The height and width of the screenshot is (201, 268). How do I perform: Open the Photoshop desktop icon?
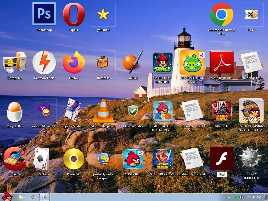(44, 14)
